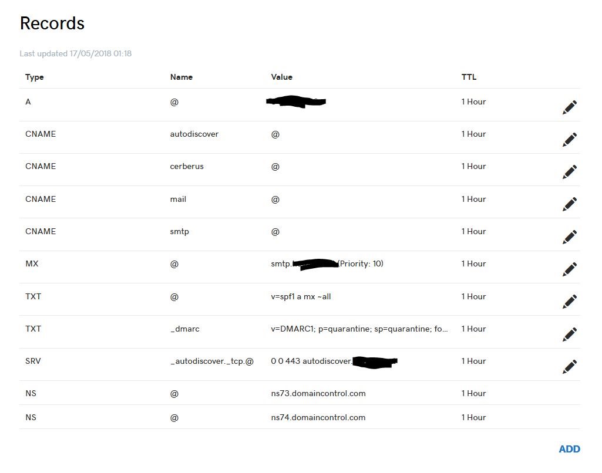
Task: Select the TTL column header
Action: coord(469,77)
